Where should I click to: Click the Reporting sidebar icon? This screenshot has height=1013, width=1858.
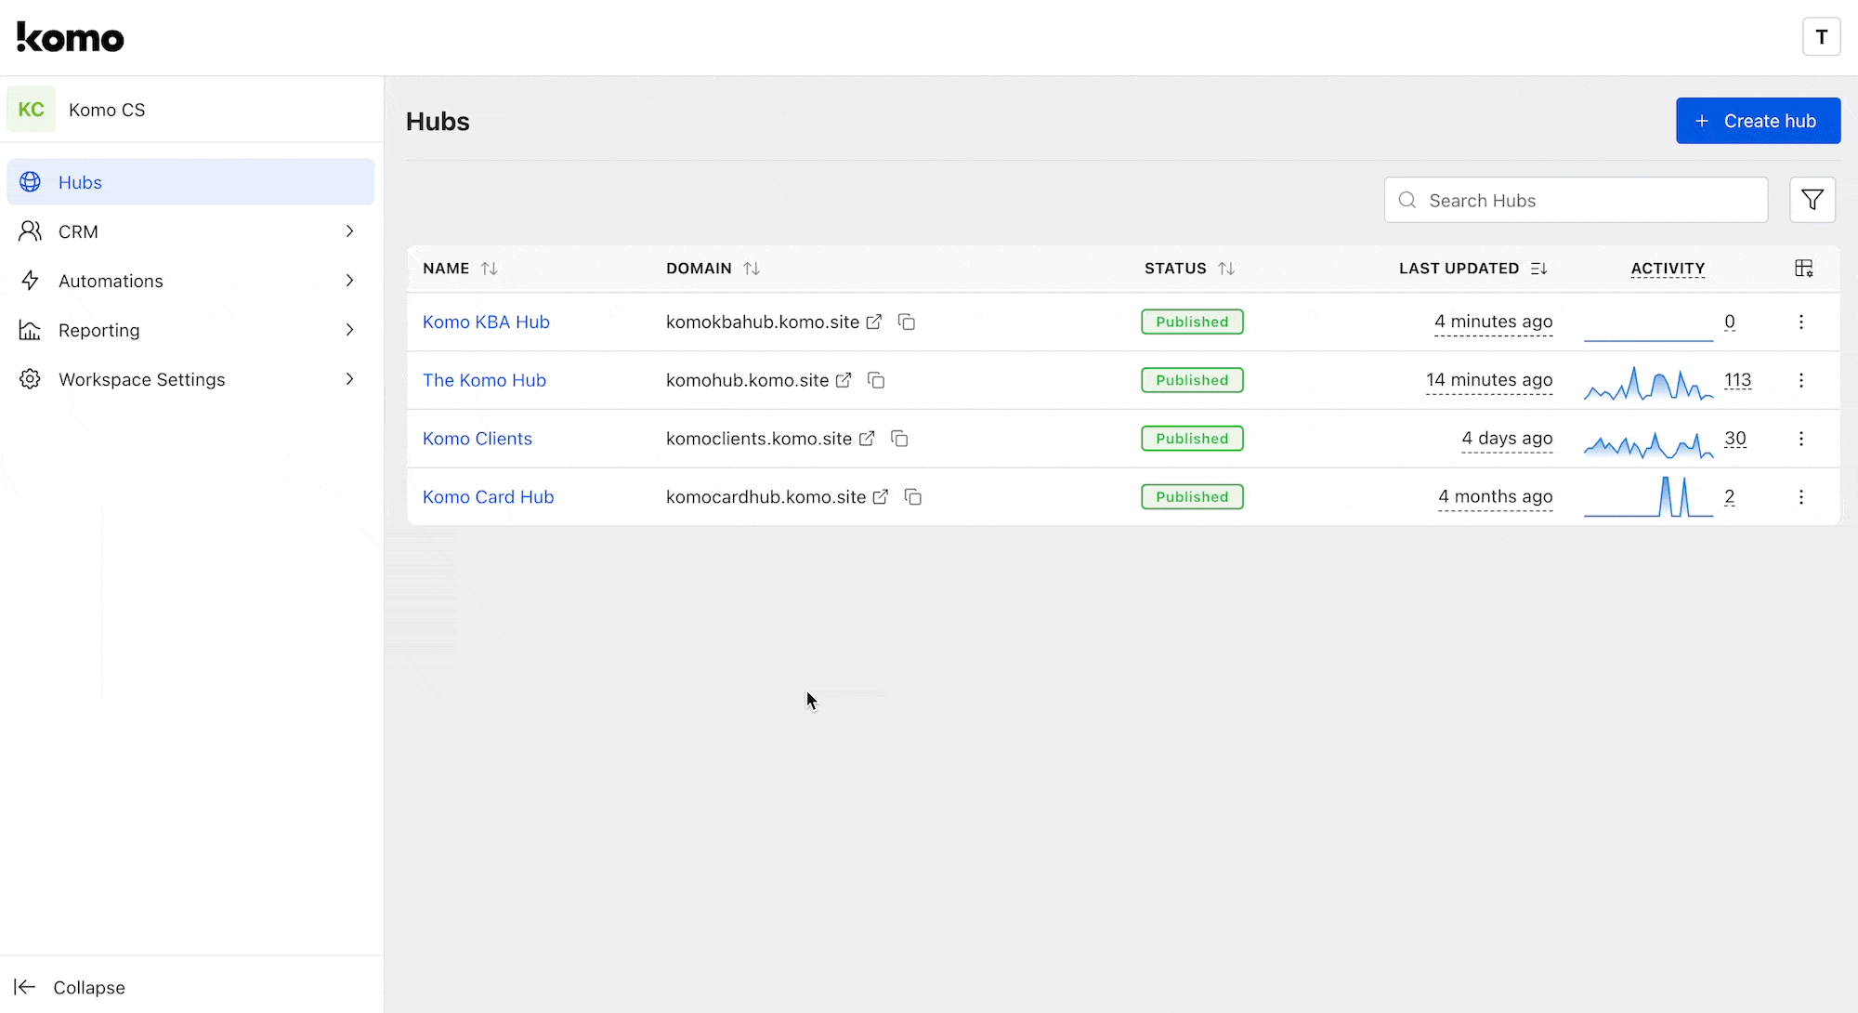[x=30, y=329]
